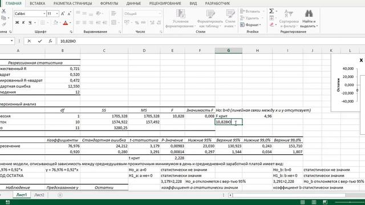Open the Выравнивание group dialog launcher
The image size is (365, 205).
tap(120, 32)
